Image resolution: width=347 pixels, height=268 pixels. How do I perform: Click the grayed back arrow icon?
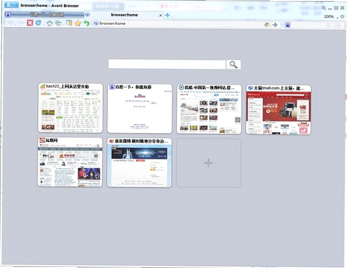click(10, 23)
